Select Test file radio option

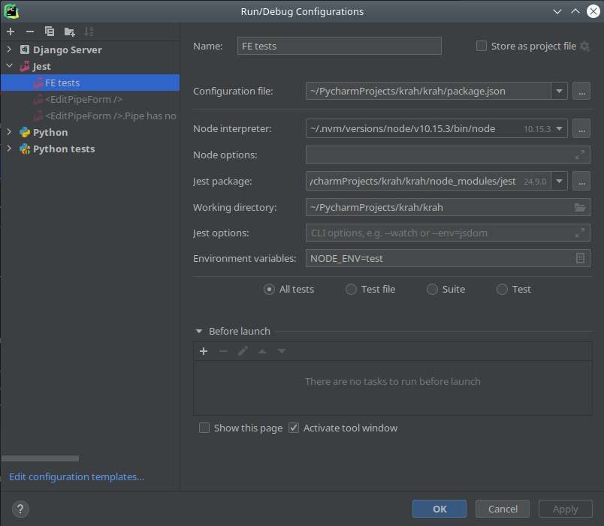[351, 290]
